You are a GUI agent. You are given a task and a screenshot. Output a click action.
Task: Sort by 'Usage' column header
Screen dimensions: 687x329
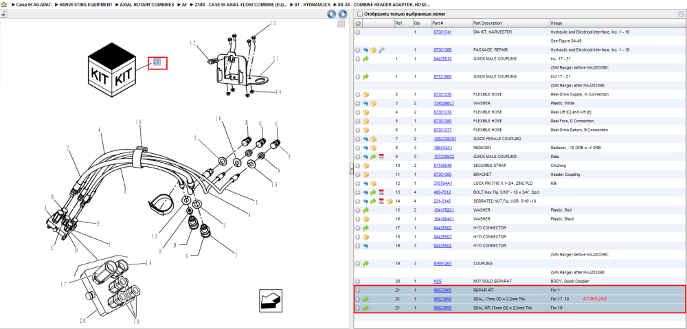556,23
